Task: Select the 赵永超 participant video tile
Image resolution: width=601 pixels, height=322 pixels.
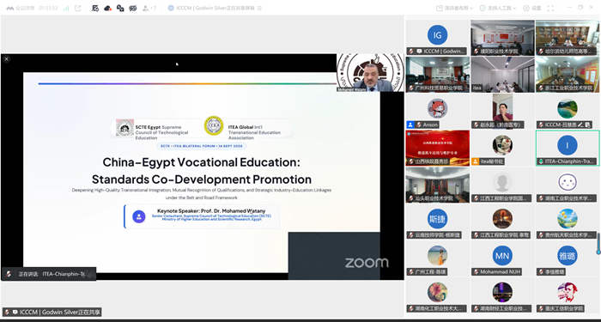Action: click(502, 111)
